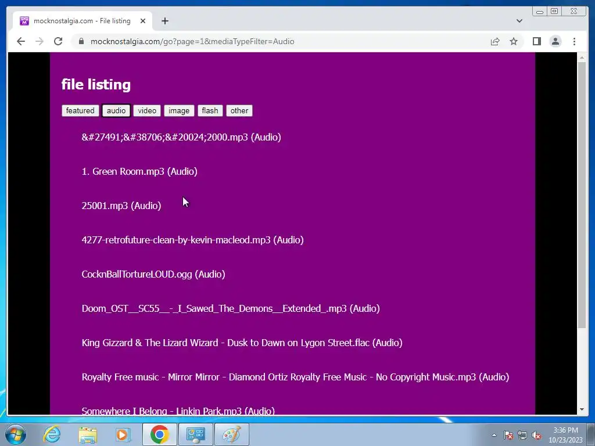Bookmark this page with star
This screenshot has height=446, width=595.
coord(514,41)
